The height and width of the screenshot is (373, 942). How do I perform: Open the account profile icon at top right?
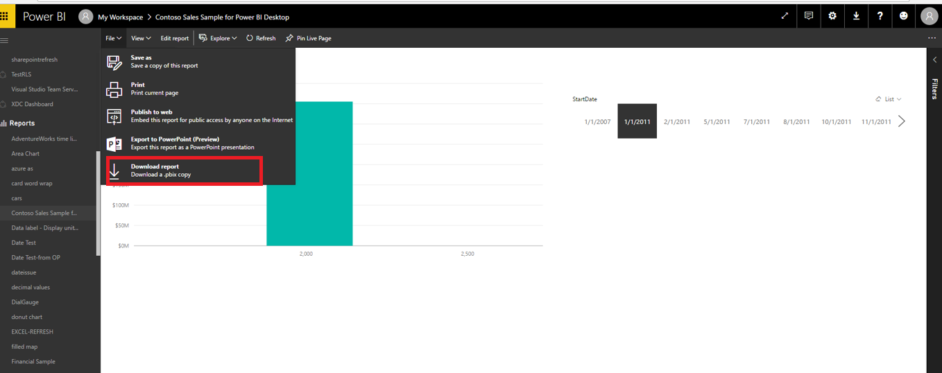[929, 16]
